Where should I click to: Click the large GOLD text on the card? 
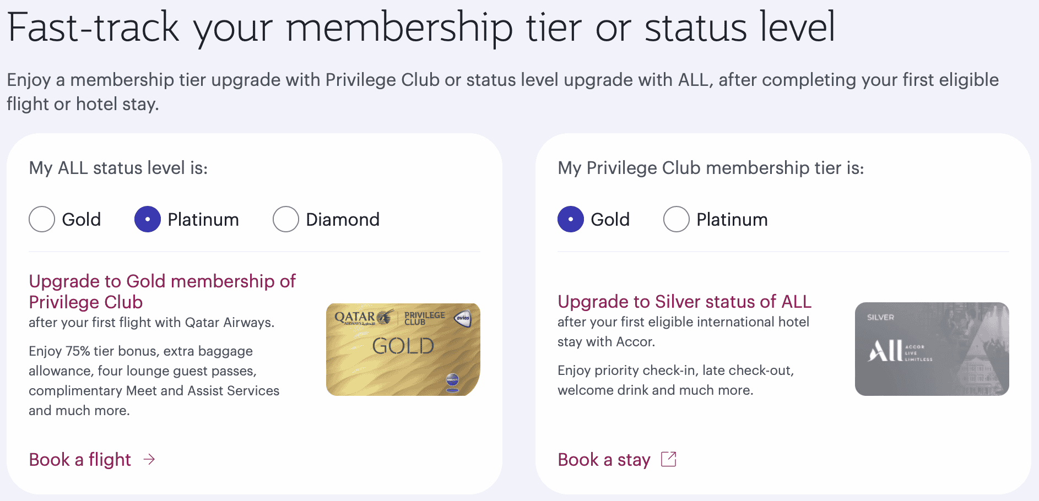click(403, 346)
